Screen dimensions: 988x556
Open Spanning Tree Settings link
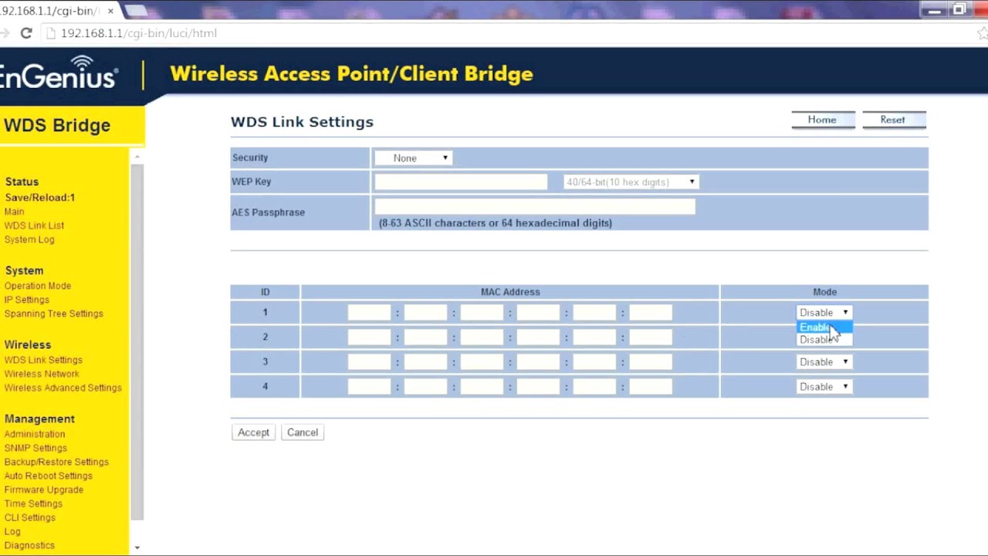point(54,314)
